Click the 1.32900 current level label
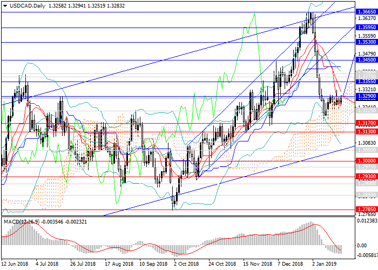Screen dimensions: 378x270 (x=366, y=96)
